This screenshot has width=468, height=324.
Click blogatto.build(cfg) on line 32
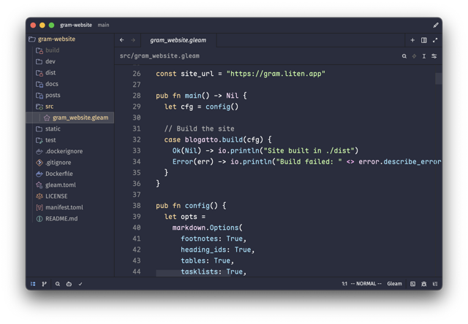tap(224, 139)
